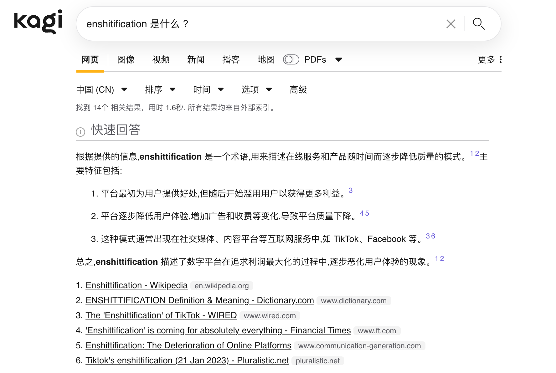The image size is (556, 373).
Task: Clear the search query with X icon
Action: pos(451,24)
